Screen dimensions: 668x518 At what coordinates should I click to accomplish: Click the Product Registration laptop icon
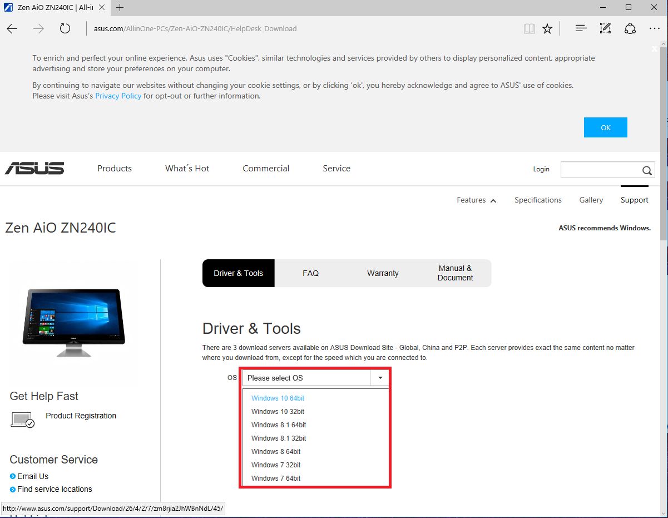[x=23, y=420]
